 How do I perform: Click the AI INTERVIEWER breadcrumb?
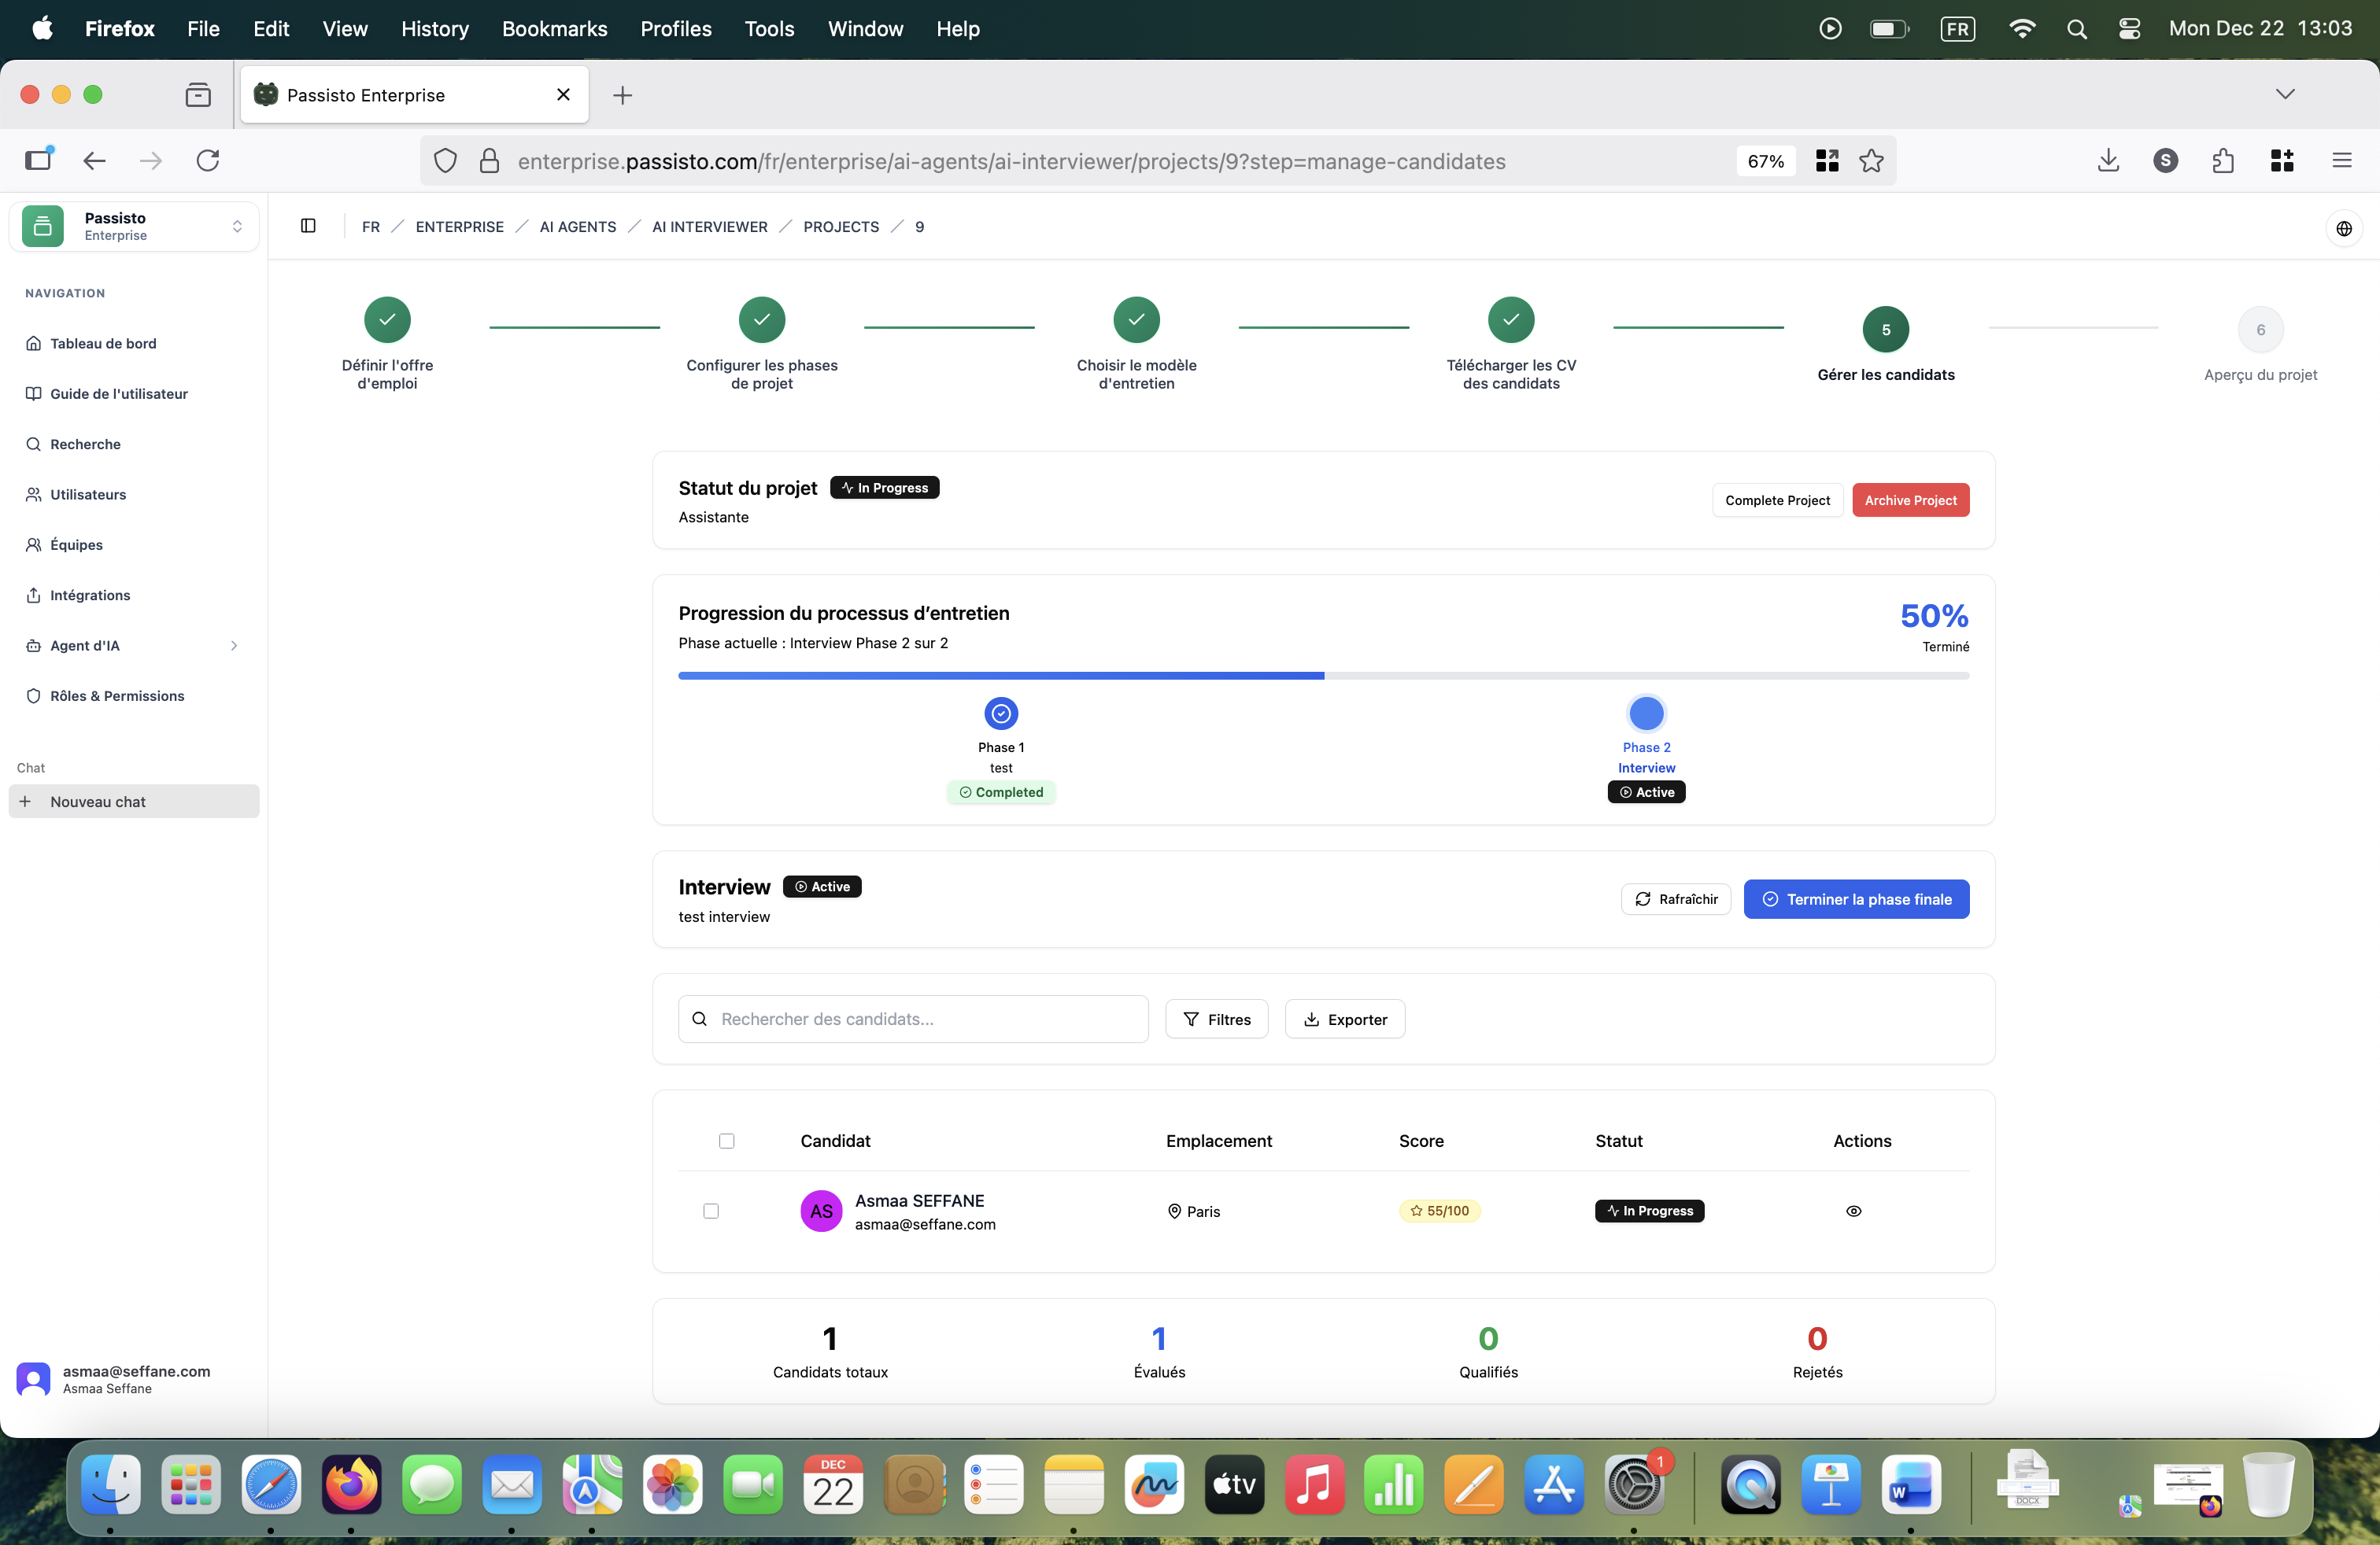pos(709,227)
